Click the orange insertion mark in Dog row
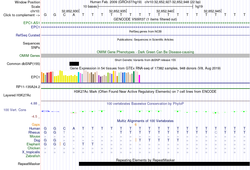 point(136,140)
